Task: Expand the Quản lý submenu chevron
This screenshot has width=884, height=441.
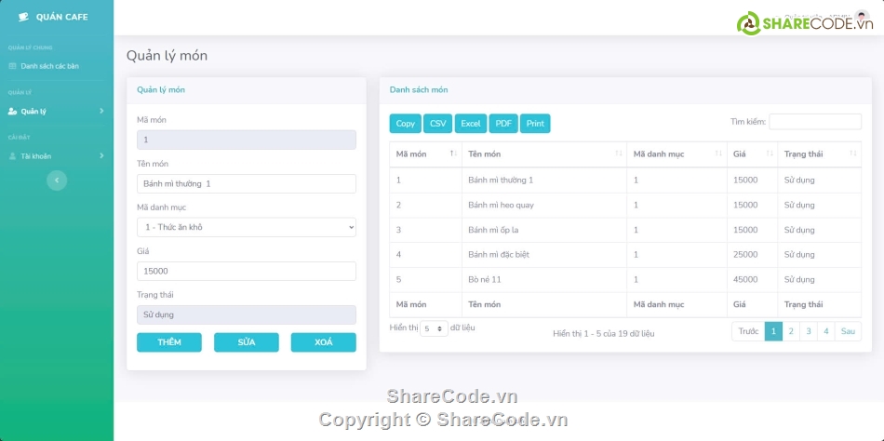Action: coord(101,111)
